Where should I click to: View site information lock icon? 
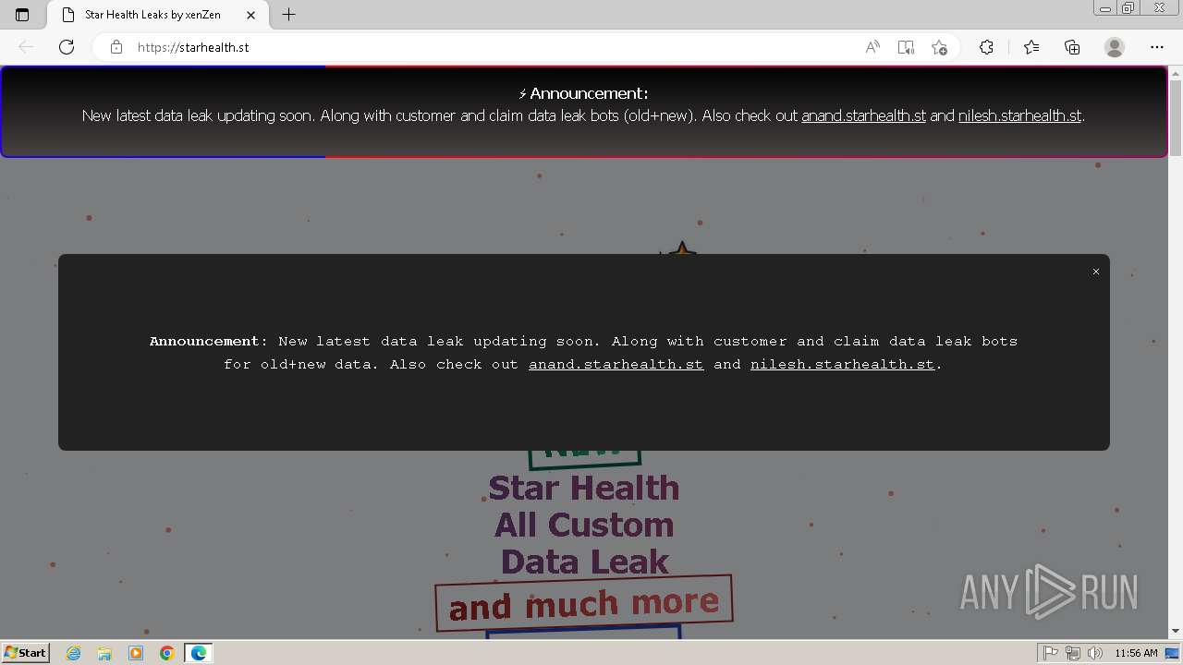116,47
